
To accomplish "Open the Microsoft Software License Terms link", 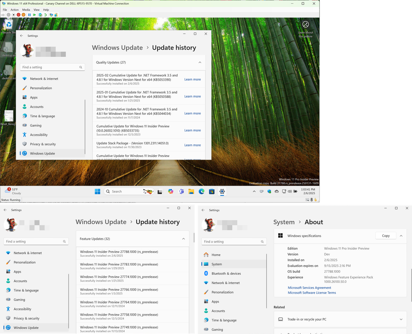I will pos(312,293).
